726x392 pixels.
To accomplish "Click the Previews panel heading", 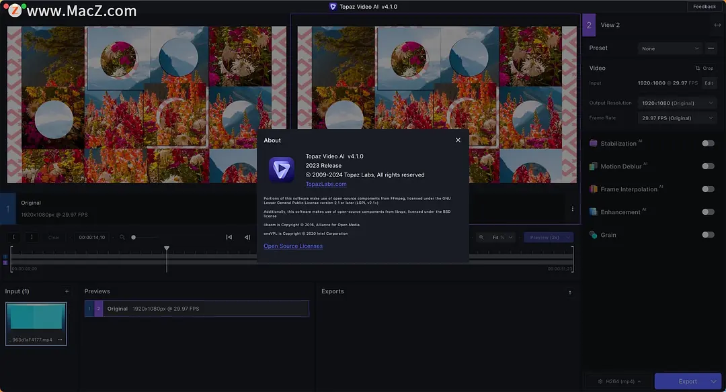I will (x=97, y=291).
